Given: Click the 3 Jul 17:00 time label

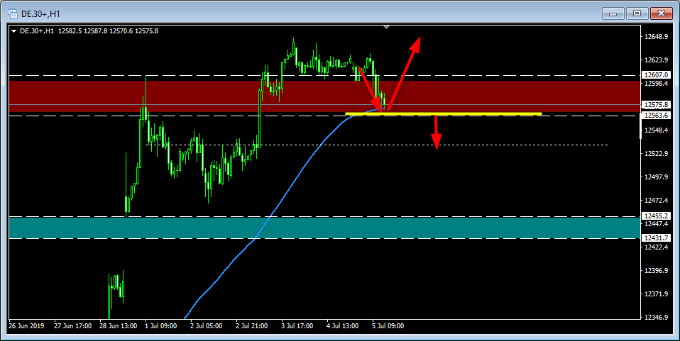Looking at the screenshot, I should (297, 326).
